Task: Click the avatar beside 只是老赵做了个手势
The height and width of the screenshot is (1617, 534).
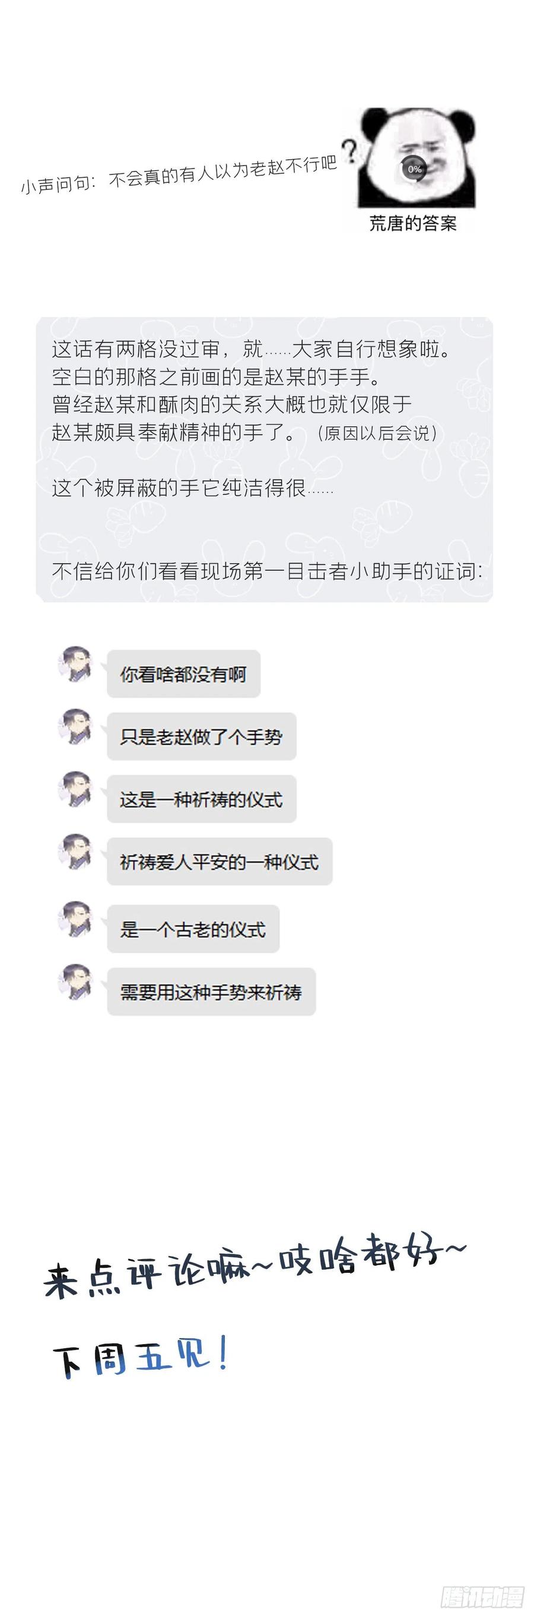Action: (75, 726)
